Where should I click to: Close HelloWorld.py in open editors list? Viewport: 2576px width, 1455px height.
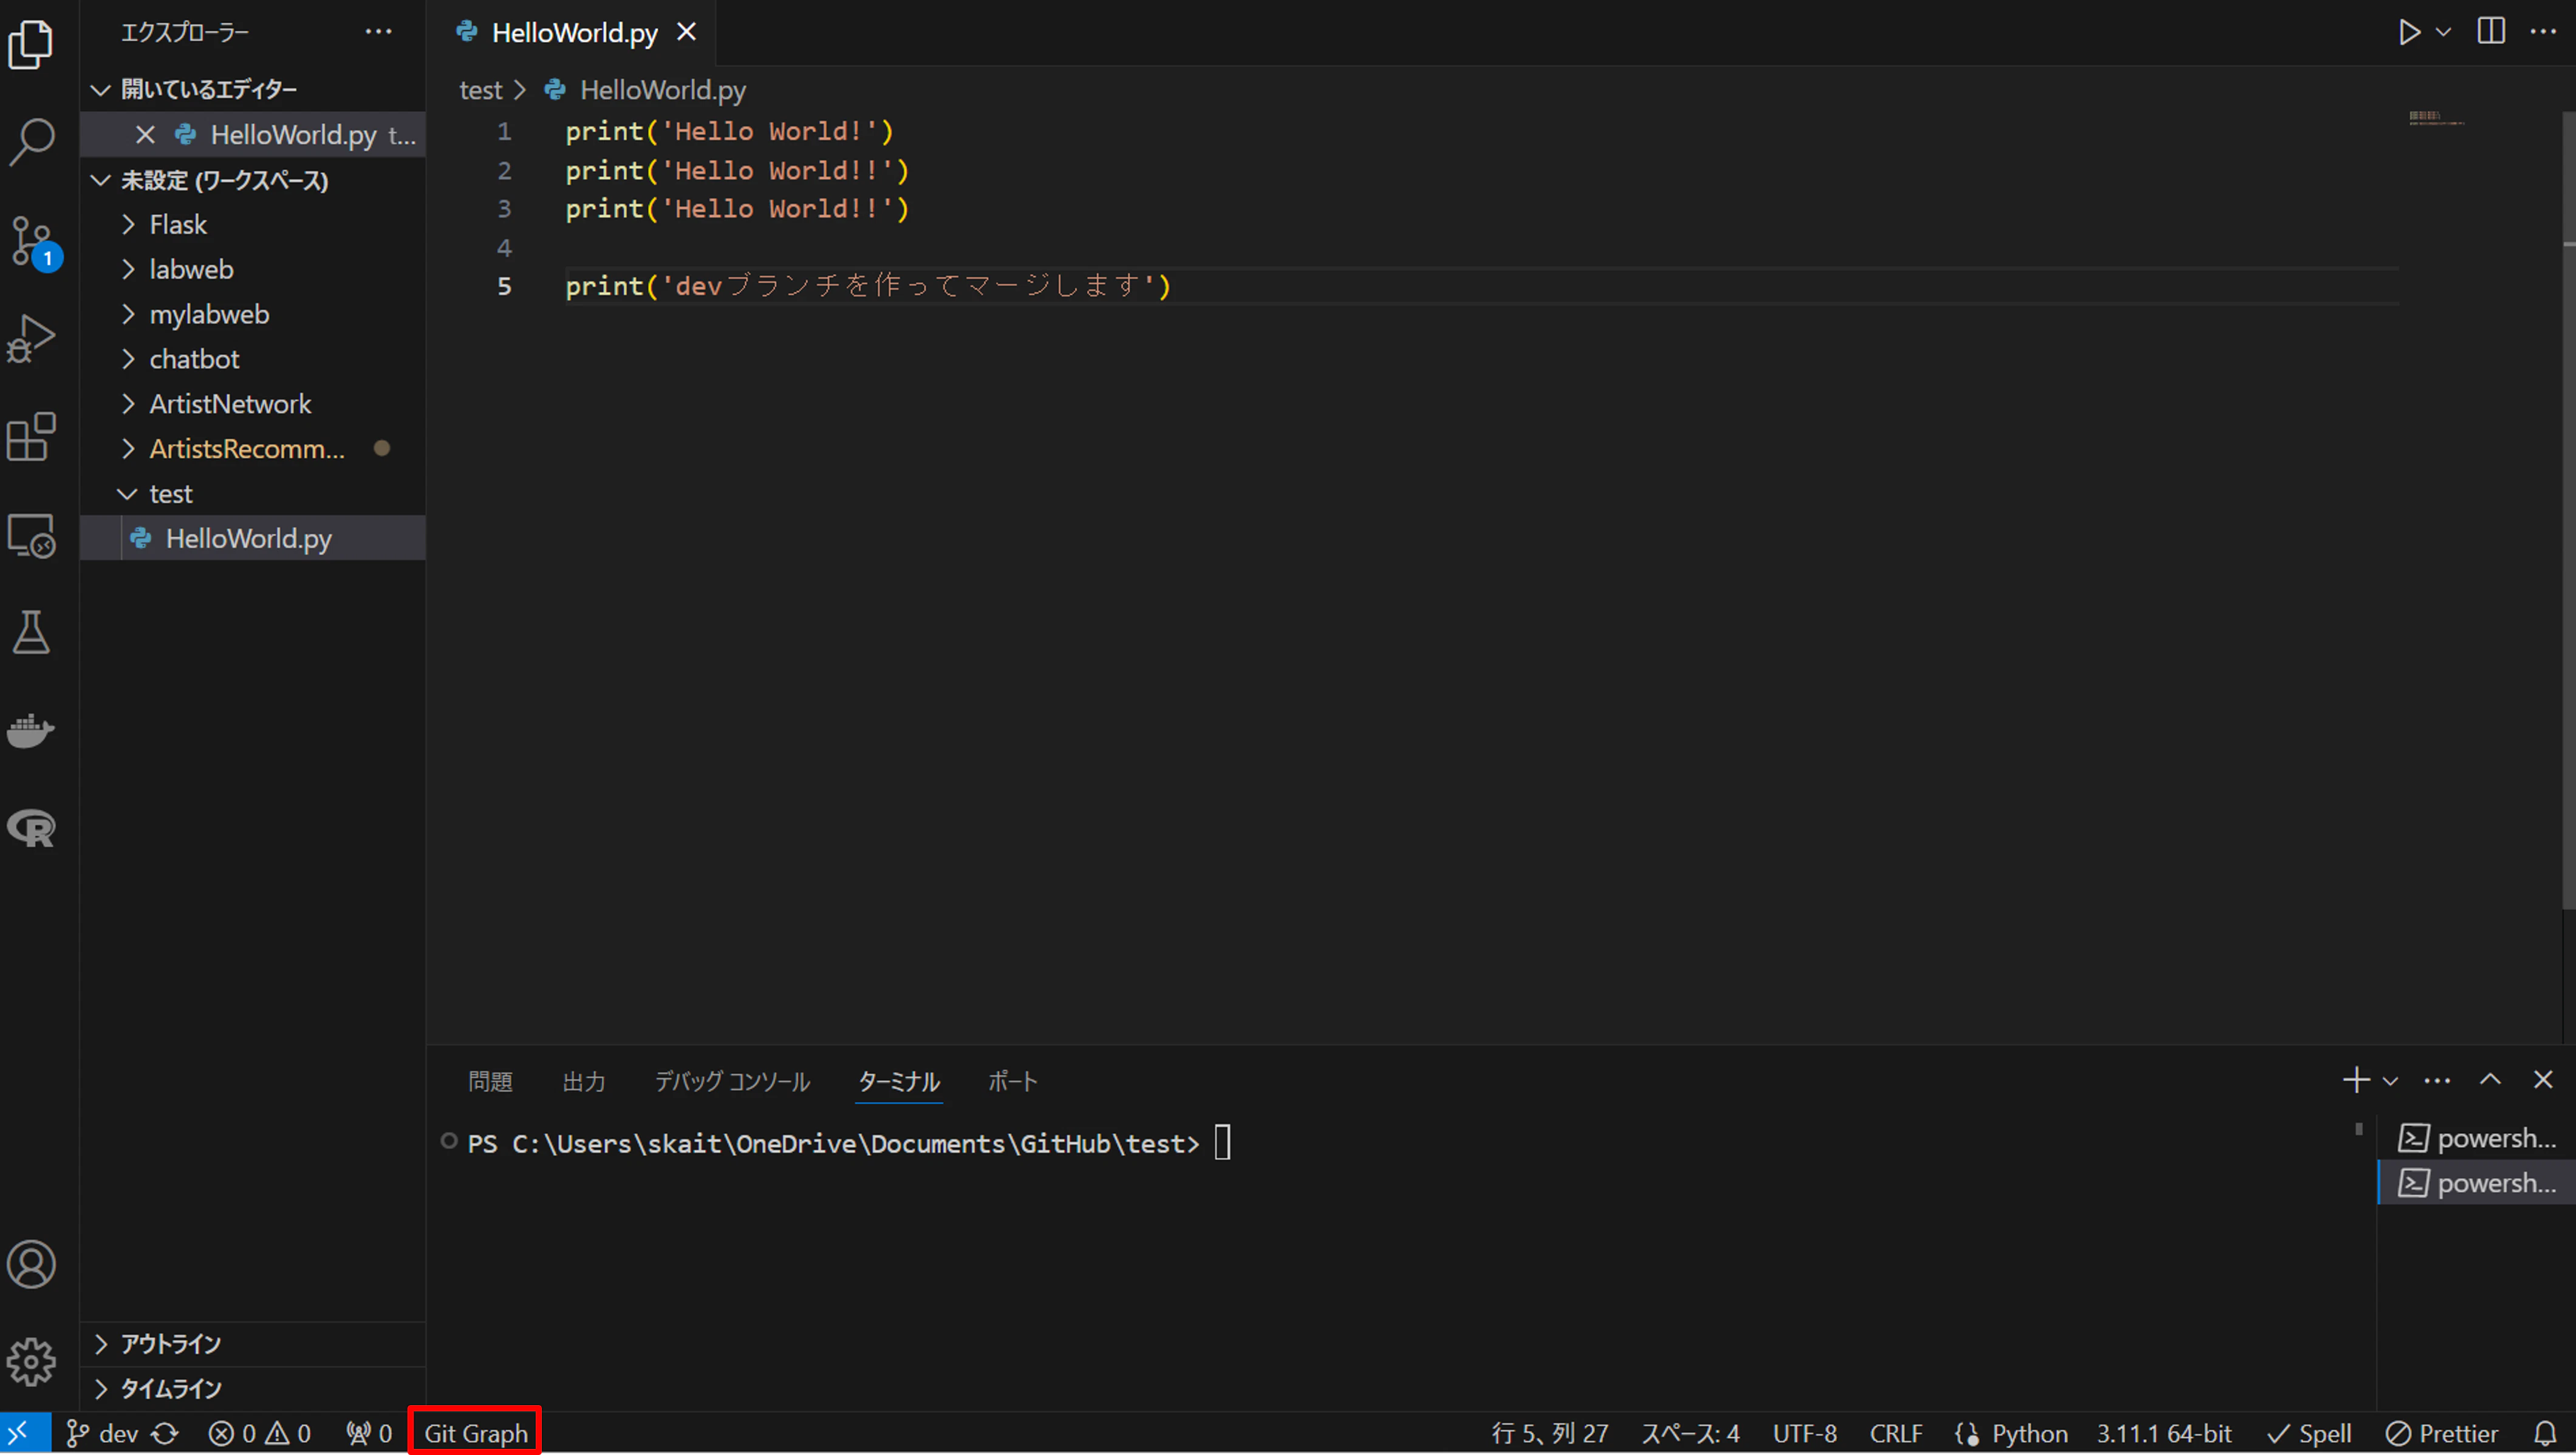click(145, 134)
